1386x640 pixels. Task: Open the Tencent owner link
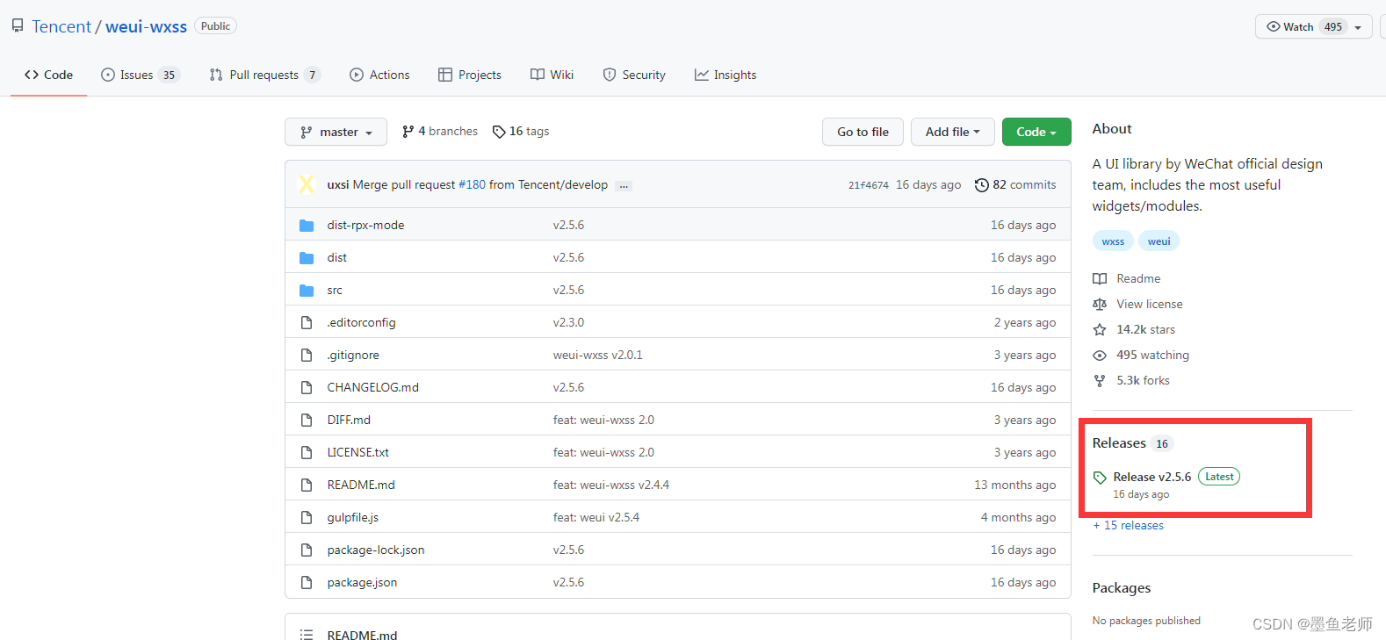61,26
